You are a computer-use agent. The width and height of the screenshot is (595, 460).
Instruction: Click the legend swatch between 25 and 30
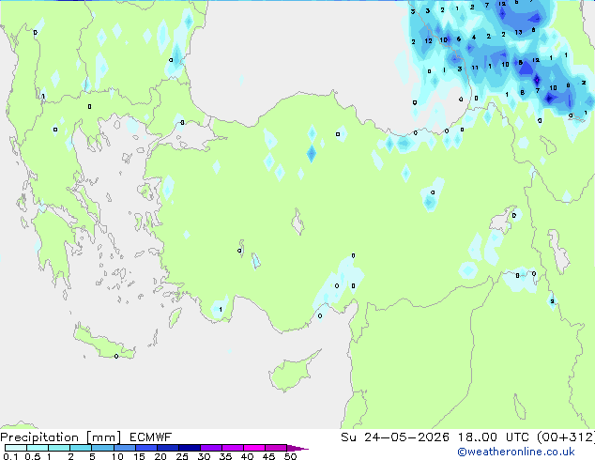pyautogui.click(x=190, y=448)
